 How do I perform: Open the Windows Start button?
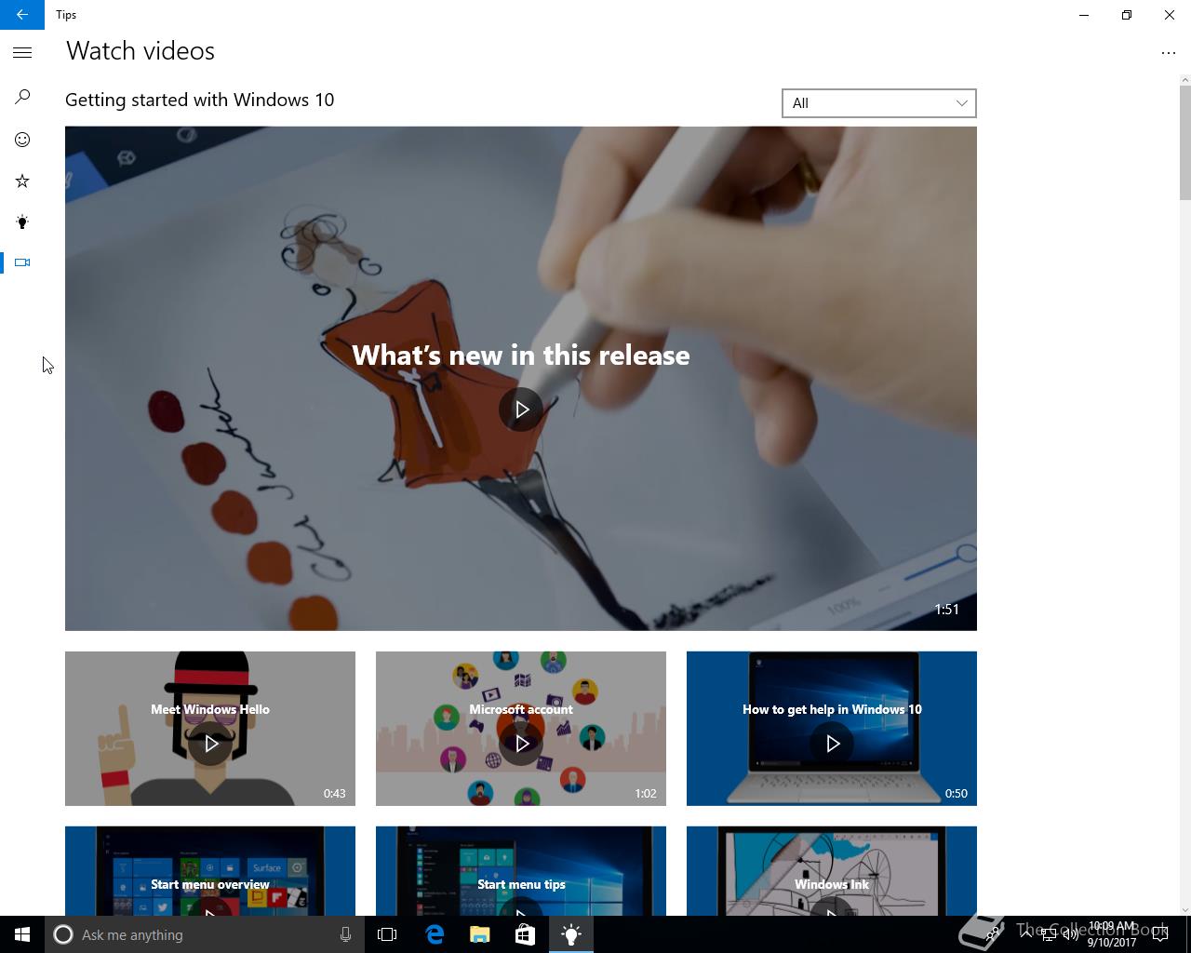point(22,934)
